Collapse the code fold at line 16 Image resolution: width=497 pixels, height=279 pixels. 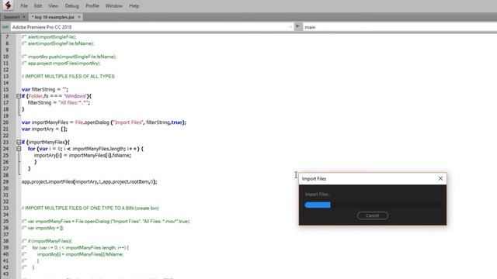coord(19,96)
